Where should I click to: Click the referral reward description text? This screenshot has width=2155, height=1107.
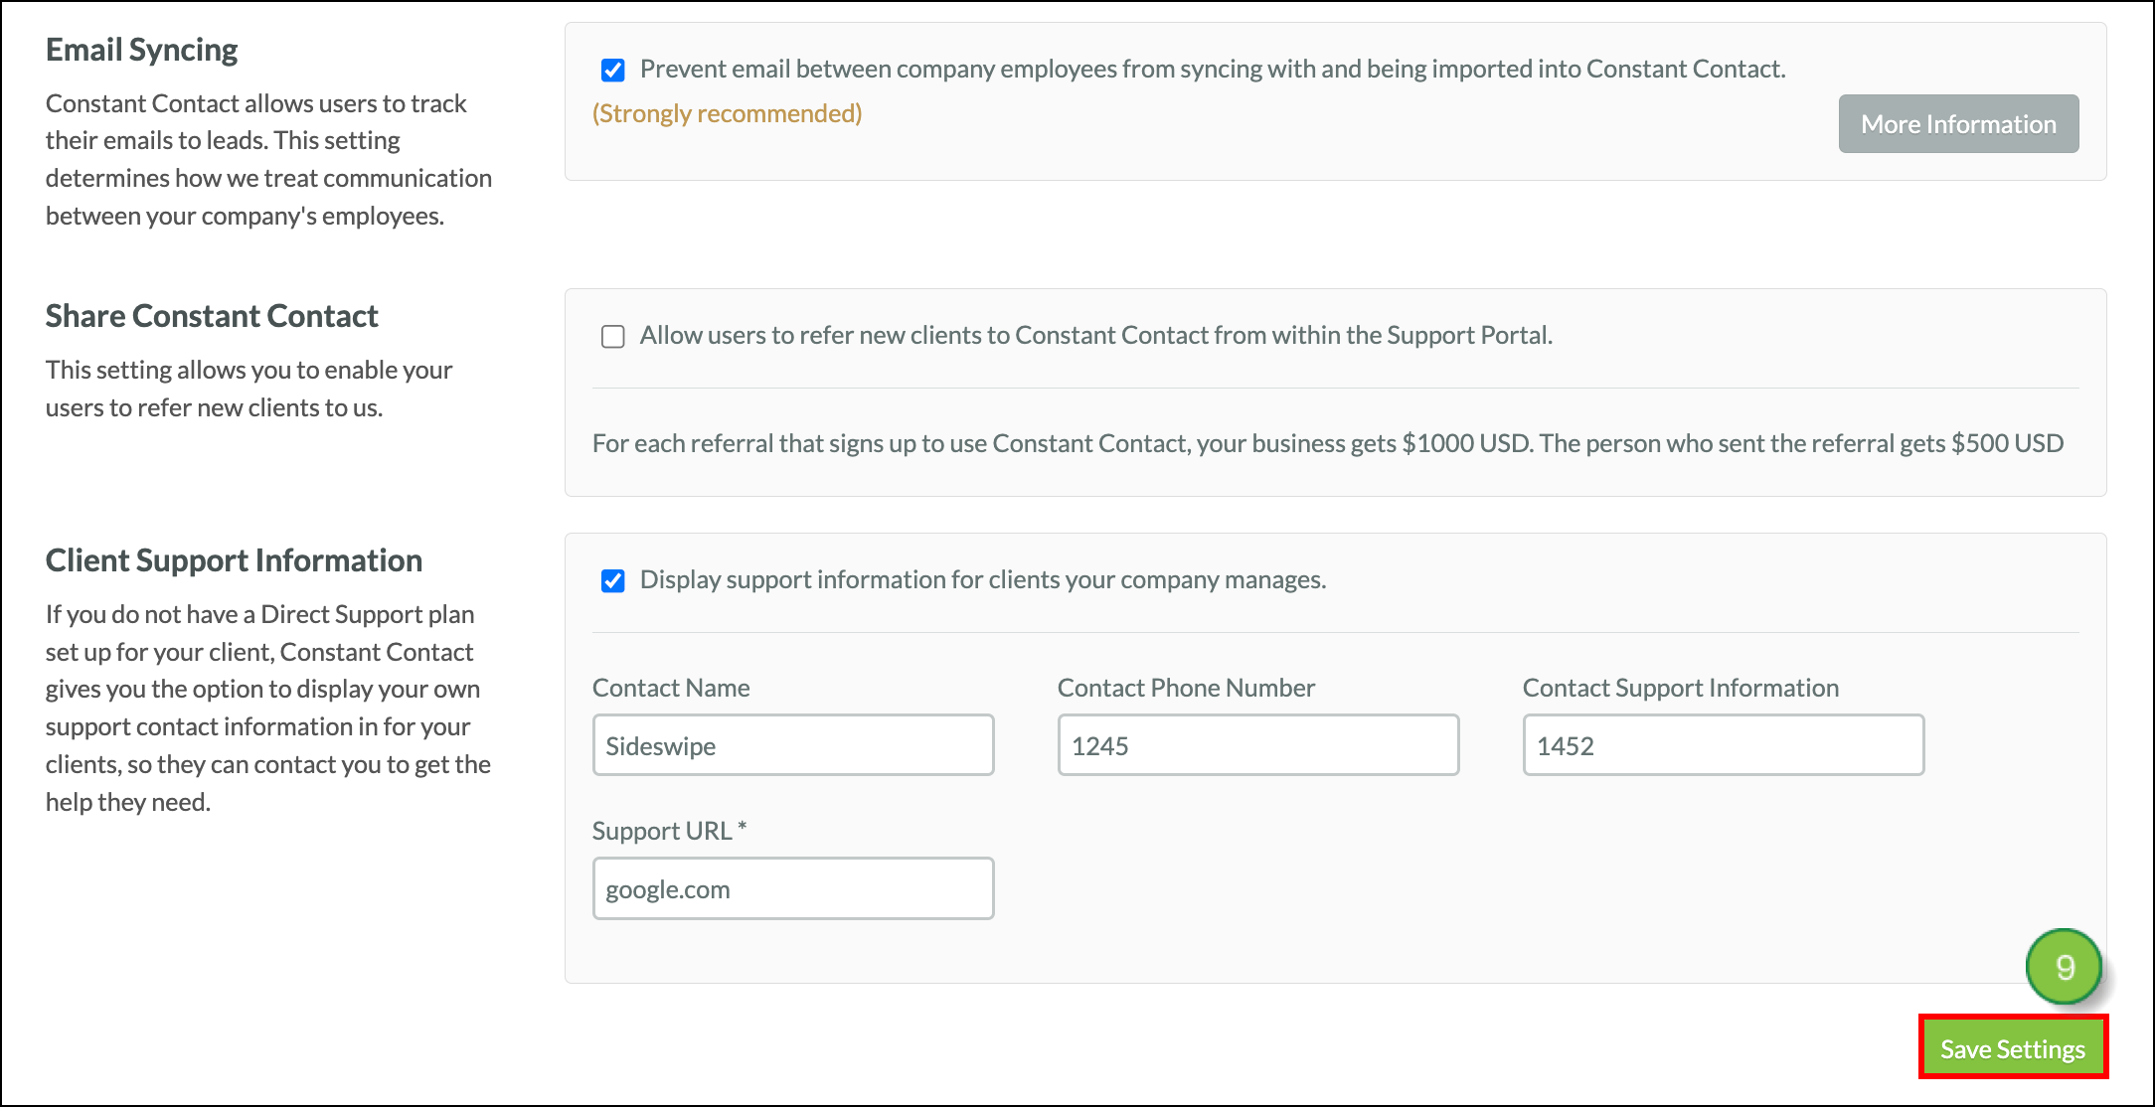coord(1328,443)
